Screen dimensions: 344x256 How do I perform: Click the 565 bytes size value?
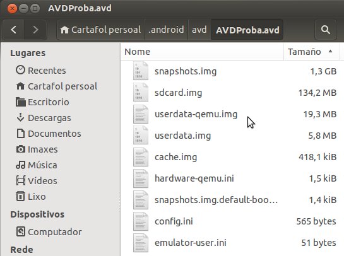click(316, 221)
